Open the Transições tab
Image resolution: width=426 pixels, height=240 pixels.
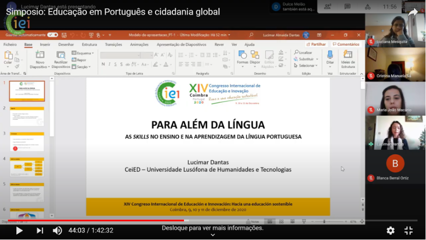click(113, 44)
